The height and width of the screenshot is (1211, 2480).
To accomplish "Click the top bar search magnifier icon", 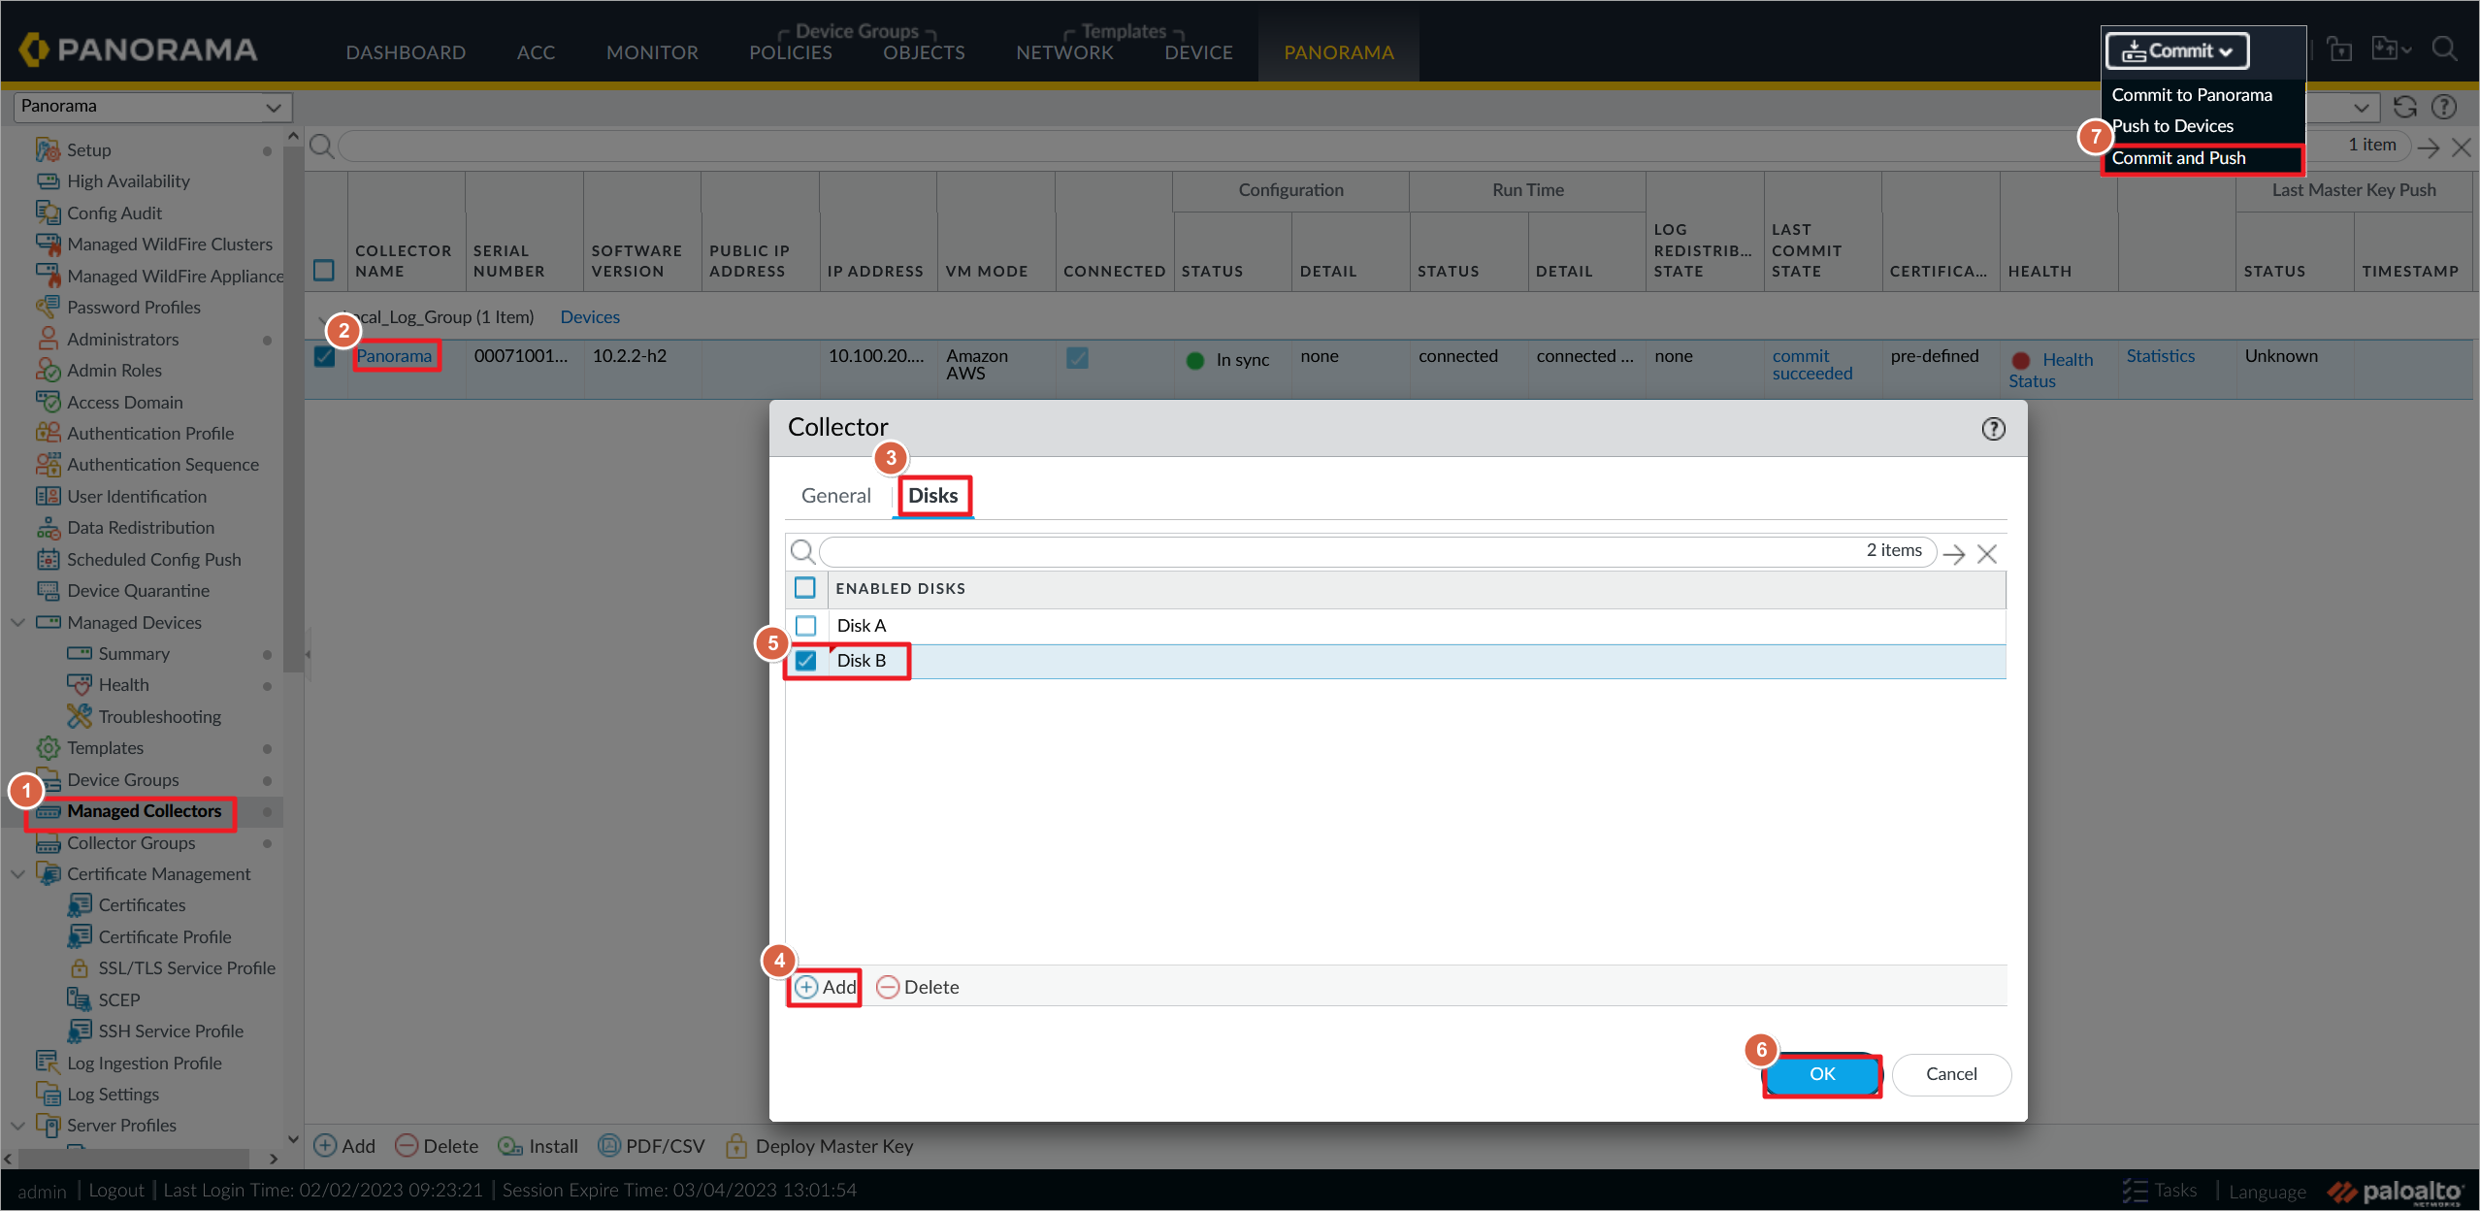I will coord(2445,49).
